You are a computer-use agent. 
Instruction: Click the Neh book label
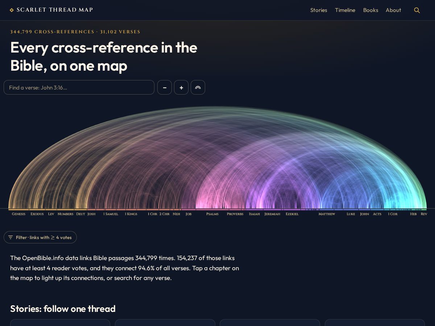[x=176, y=214]
